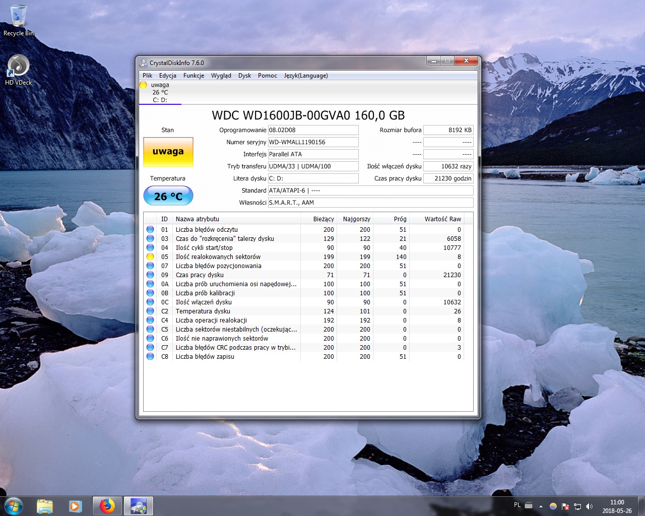Click the blue status dot for attribute C6
This screenshot has height=516, width=645.
pyautogui.click(x=150, y=338)
